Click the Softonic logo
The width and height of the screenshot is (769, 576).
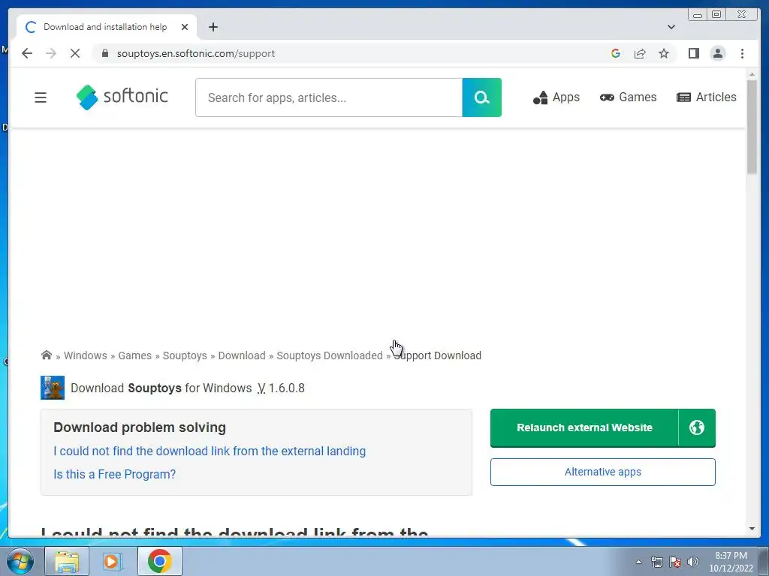(x=122, y=97)
